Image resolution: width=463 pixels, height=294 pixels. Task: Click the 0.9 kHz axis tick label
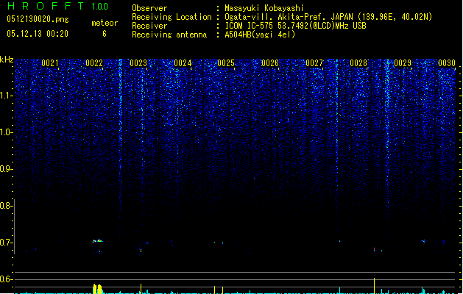(6, 169)
